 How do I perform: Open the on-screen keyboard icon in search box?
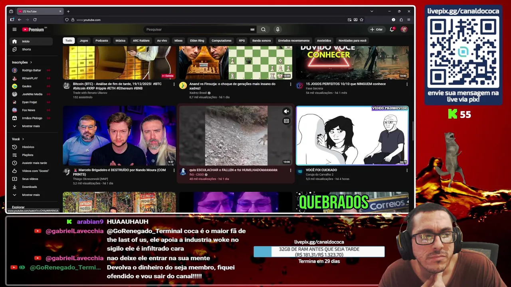point(252,29)
